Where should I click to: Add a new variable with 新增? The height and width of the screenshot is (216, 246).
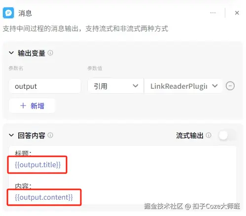pyautogui.click(x=32, y=106)
